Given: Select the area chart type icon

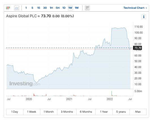Looking at the screenshot, I should pyautogui.click(x=17, y=8).
